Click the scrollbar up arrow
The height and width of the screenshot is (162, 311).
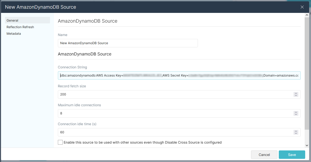(x=307, y=16)
